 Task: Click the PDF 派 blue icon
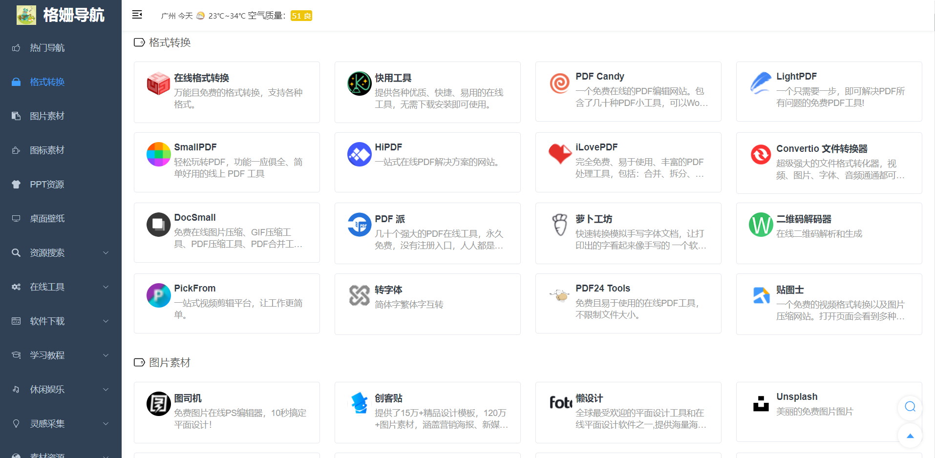click(359, 225)
